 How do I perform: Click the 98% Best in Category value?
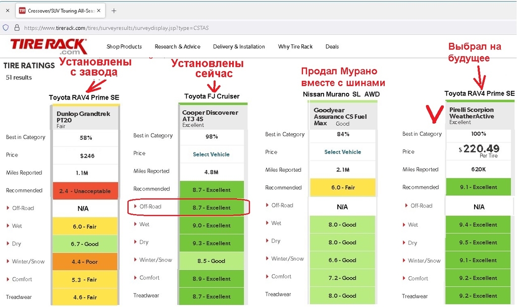pyautogui.click(x=212, y=136)
